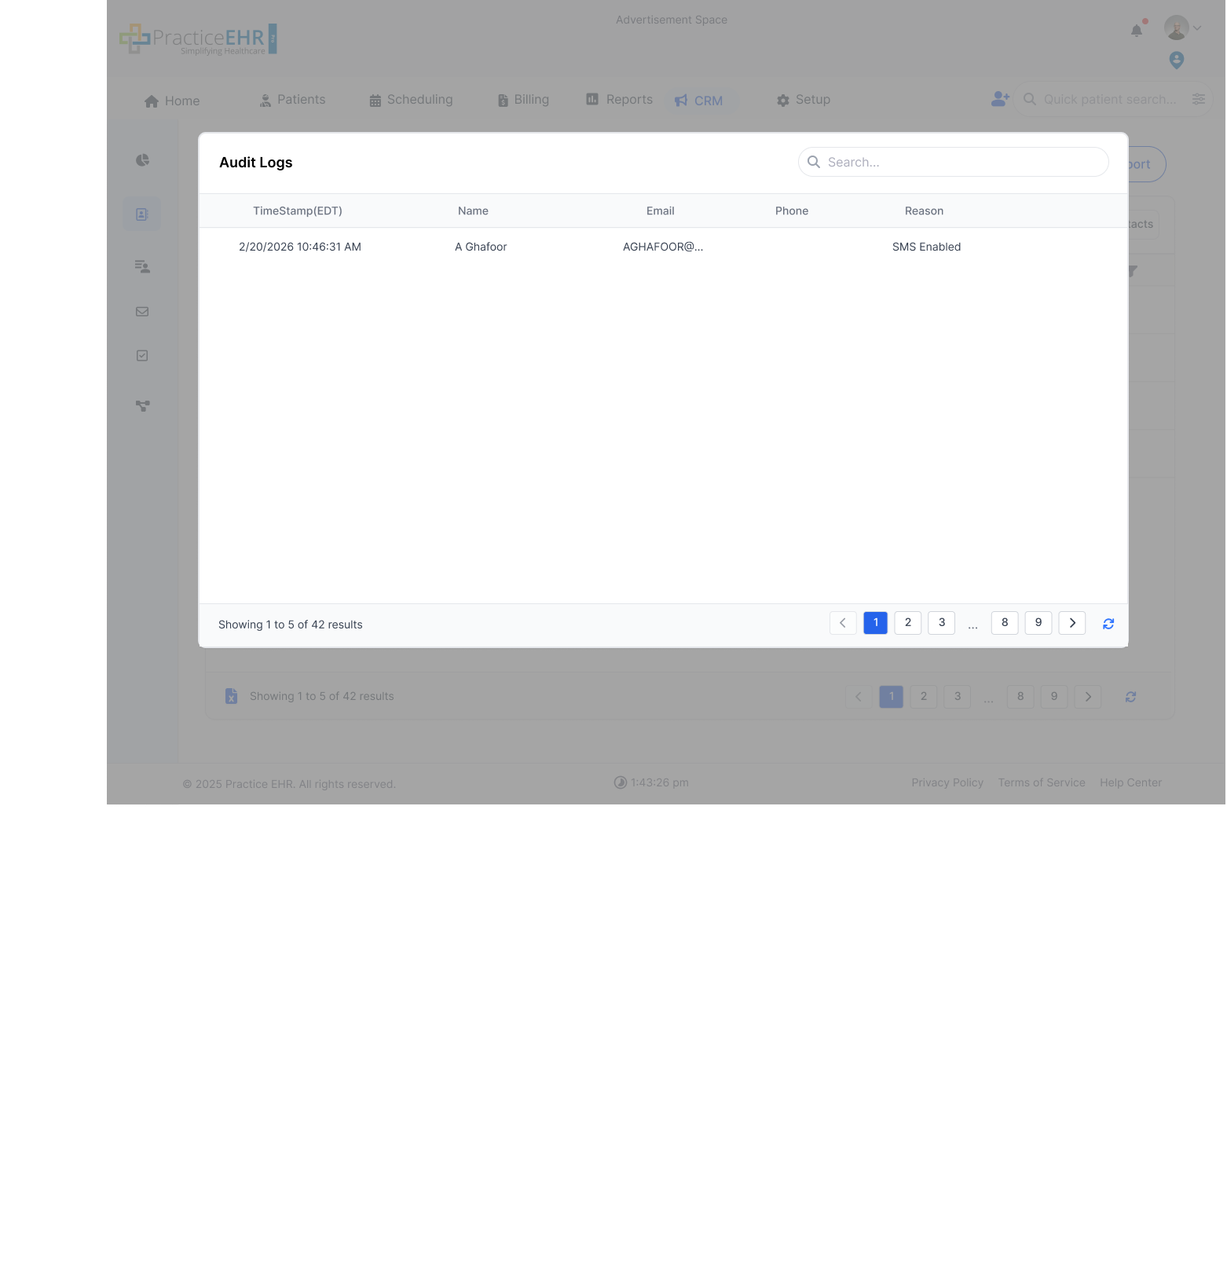Click the A Ghafoor name cell

click(481, 247)
